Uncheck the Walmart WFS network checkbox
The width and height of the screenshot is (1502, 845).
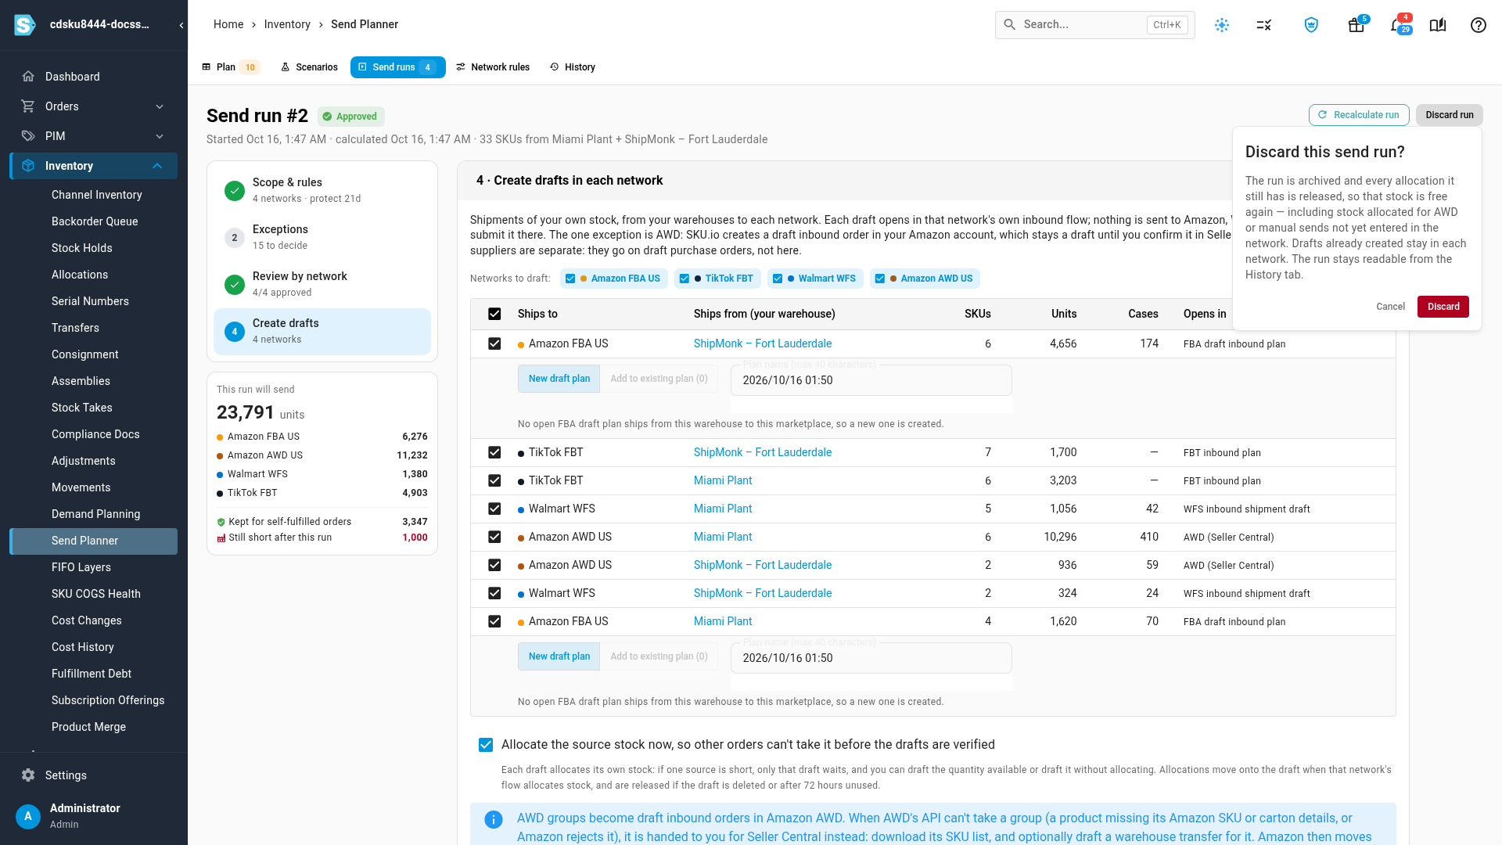tap(778, 279)
